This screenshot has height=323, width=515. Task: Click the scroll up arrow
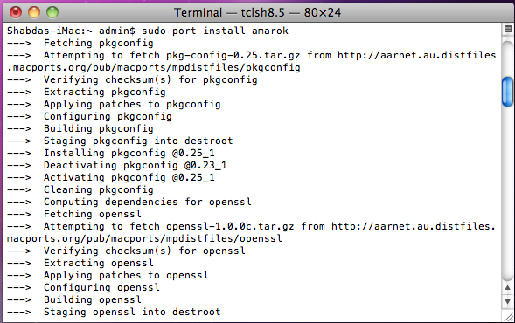point(507,288)
